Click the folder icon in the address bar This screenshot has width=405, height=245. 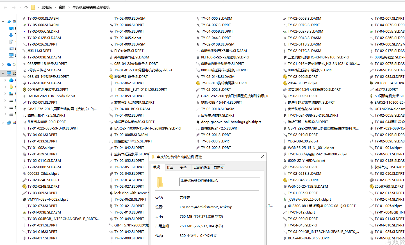pos(33,7)
